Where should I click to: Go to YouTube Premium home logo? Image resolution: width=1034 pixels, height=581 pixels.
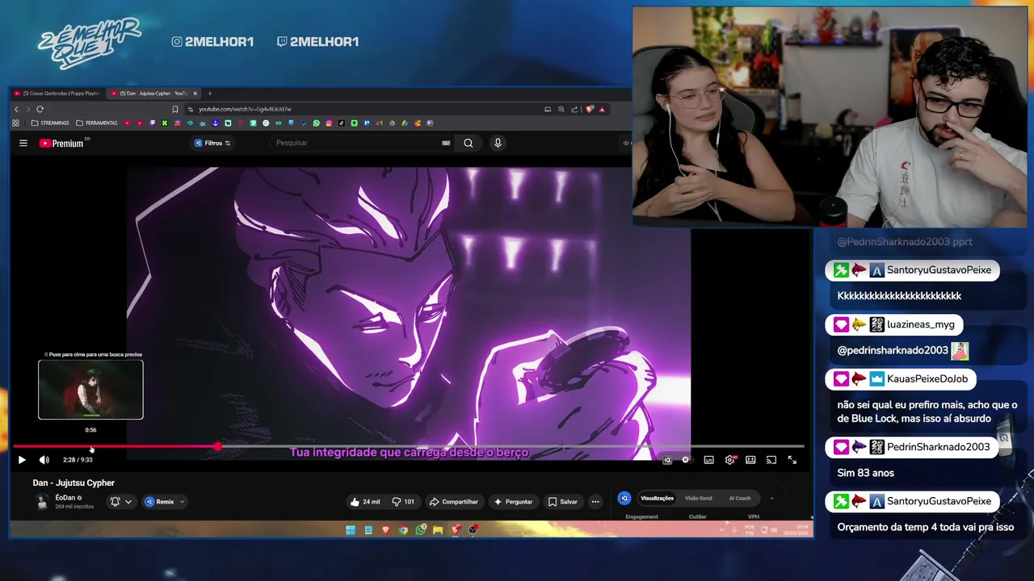click(x=61, y=143)
